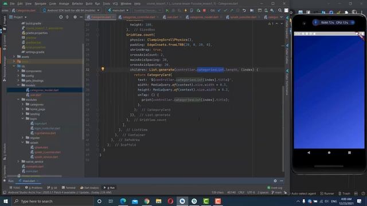Click the Project tree horizontal scrollbar
Image resolution: width=367 pixels, height=206 pixels.
coord(34,176)
